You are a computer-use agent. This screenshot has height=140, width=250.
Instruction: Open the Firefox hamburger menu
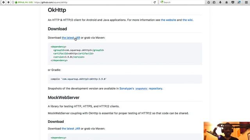point(246,2)
